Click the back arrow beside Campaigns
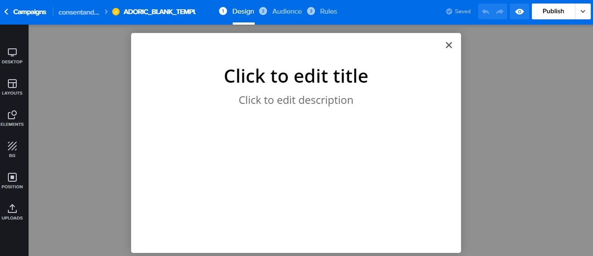593x256 pixels. [6, 11]
